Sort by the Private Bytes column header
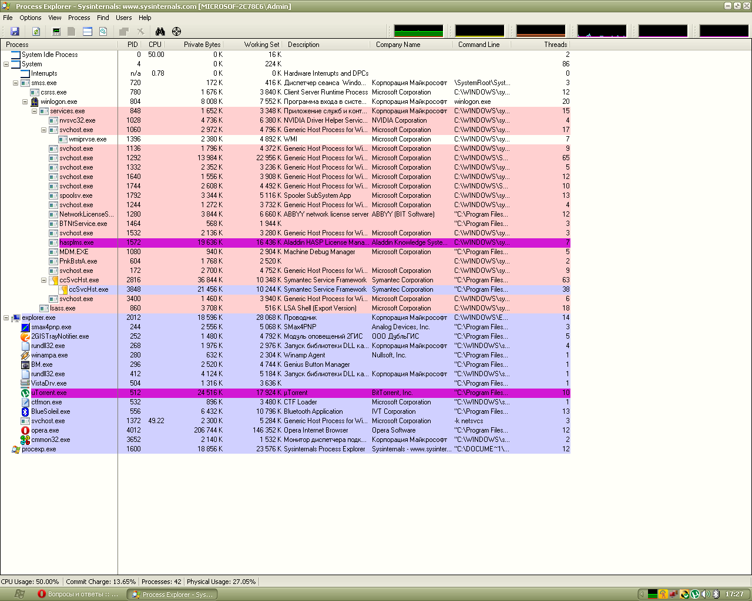This screenshot has height=601, width=752. [194, 45]
